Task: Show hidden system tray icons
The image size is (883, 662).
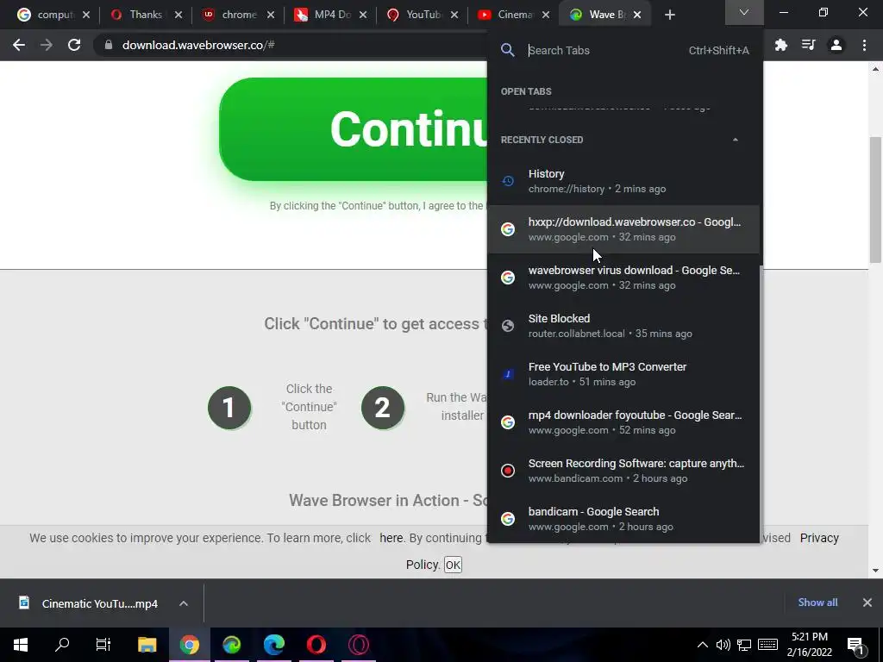Action: point(702,645)
